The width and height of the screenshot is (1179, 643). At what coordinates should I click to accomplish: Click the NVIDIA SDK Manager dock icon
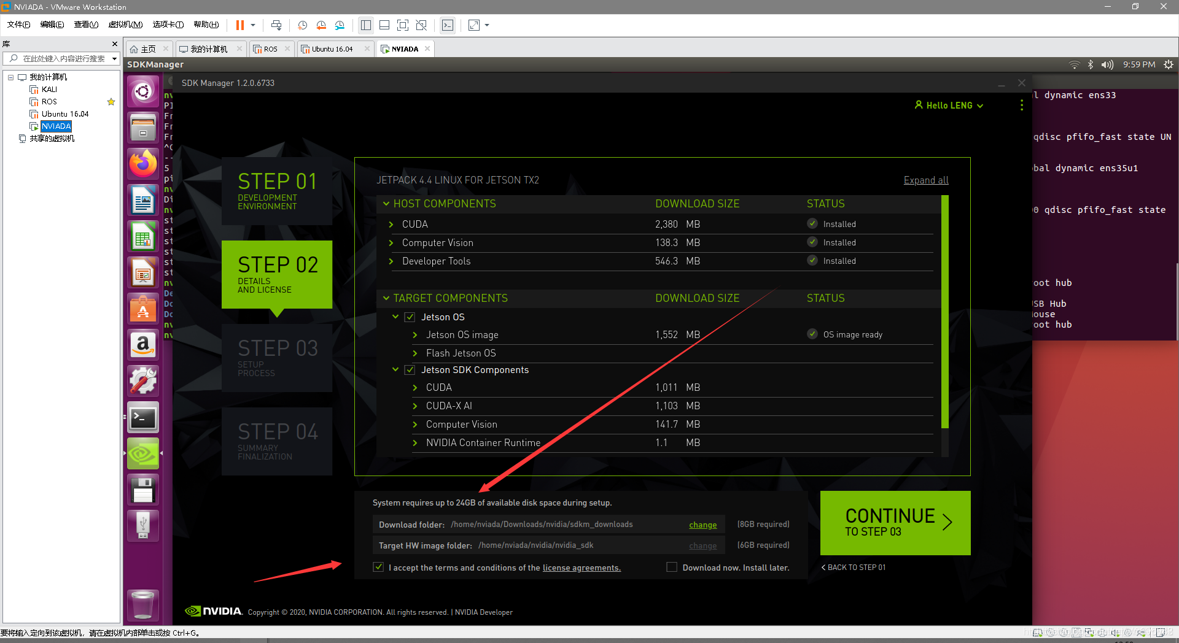coord(143,453)
